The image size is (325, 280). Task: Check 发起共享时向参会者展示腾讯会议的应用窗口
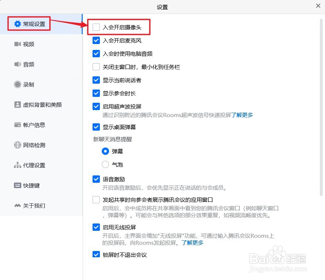click(96, 200)
